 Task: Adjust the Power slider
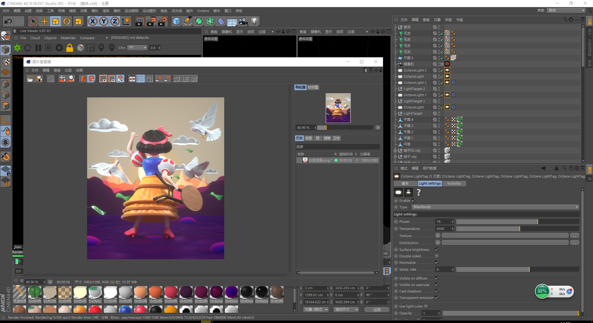click(517, 221)
